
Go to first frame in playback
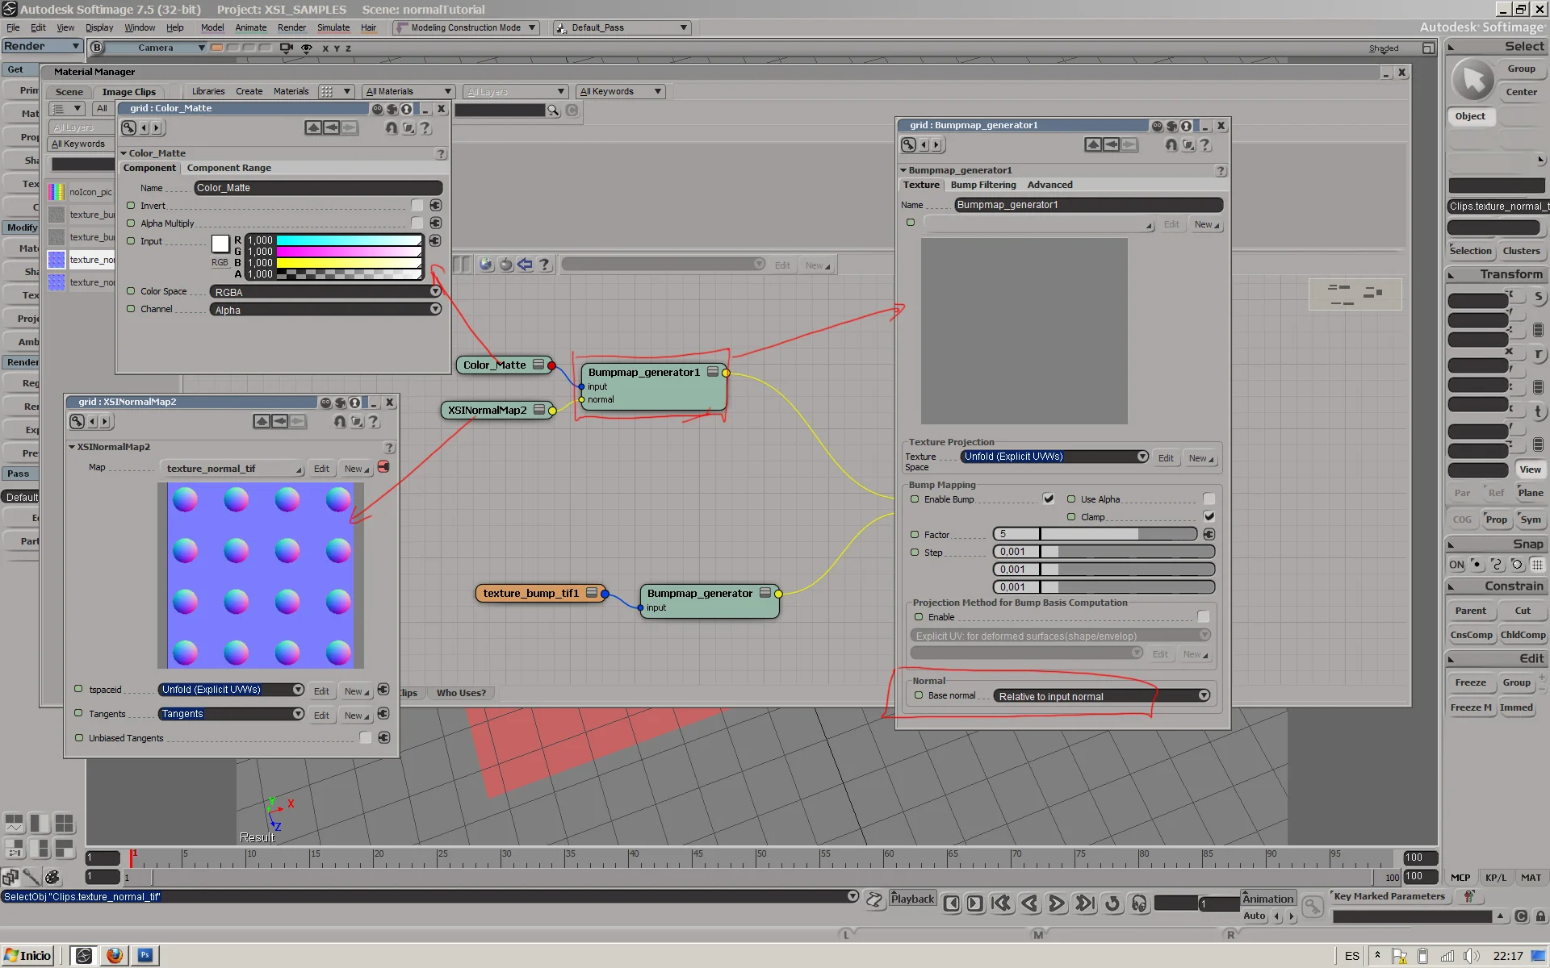[x=1001, y=903]
